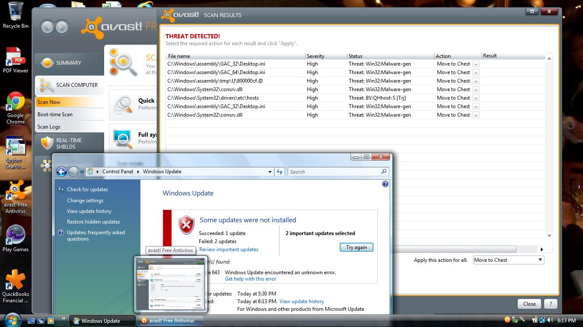The width and height of the screenshot is (583, 327).
Task: Click the Show Desktop quick launch icon
Action: pyautogui.click(x=31, y=321)
